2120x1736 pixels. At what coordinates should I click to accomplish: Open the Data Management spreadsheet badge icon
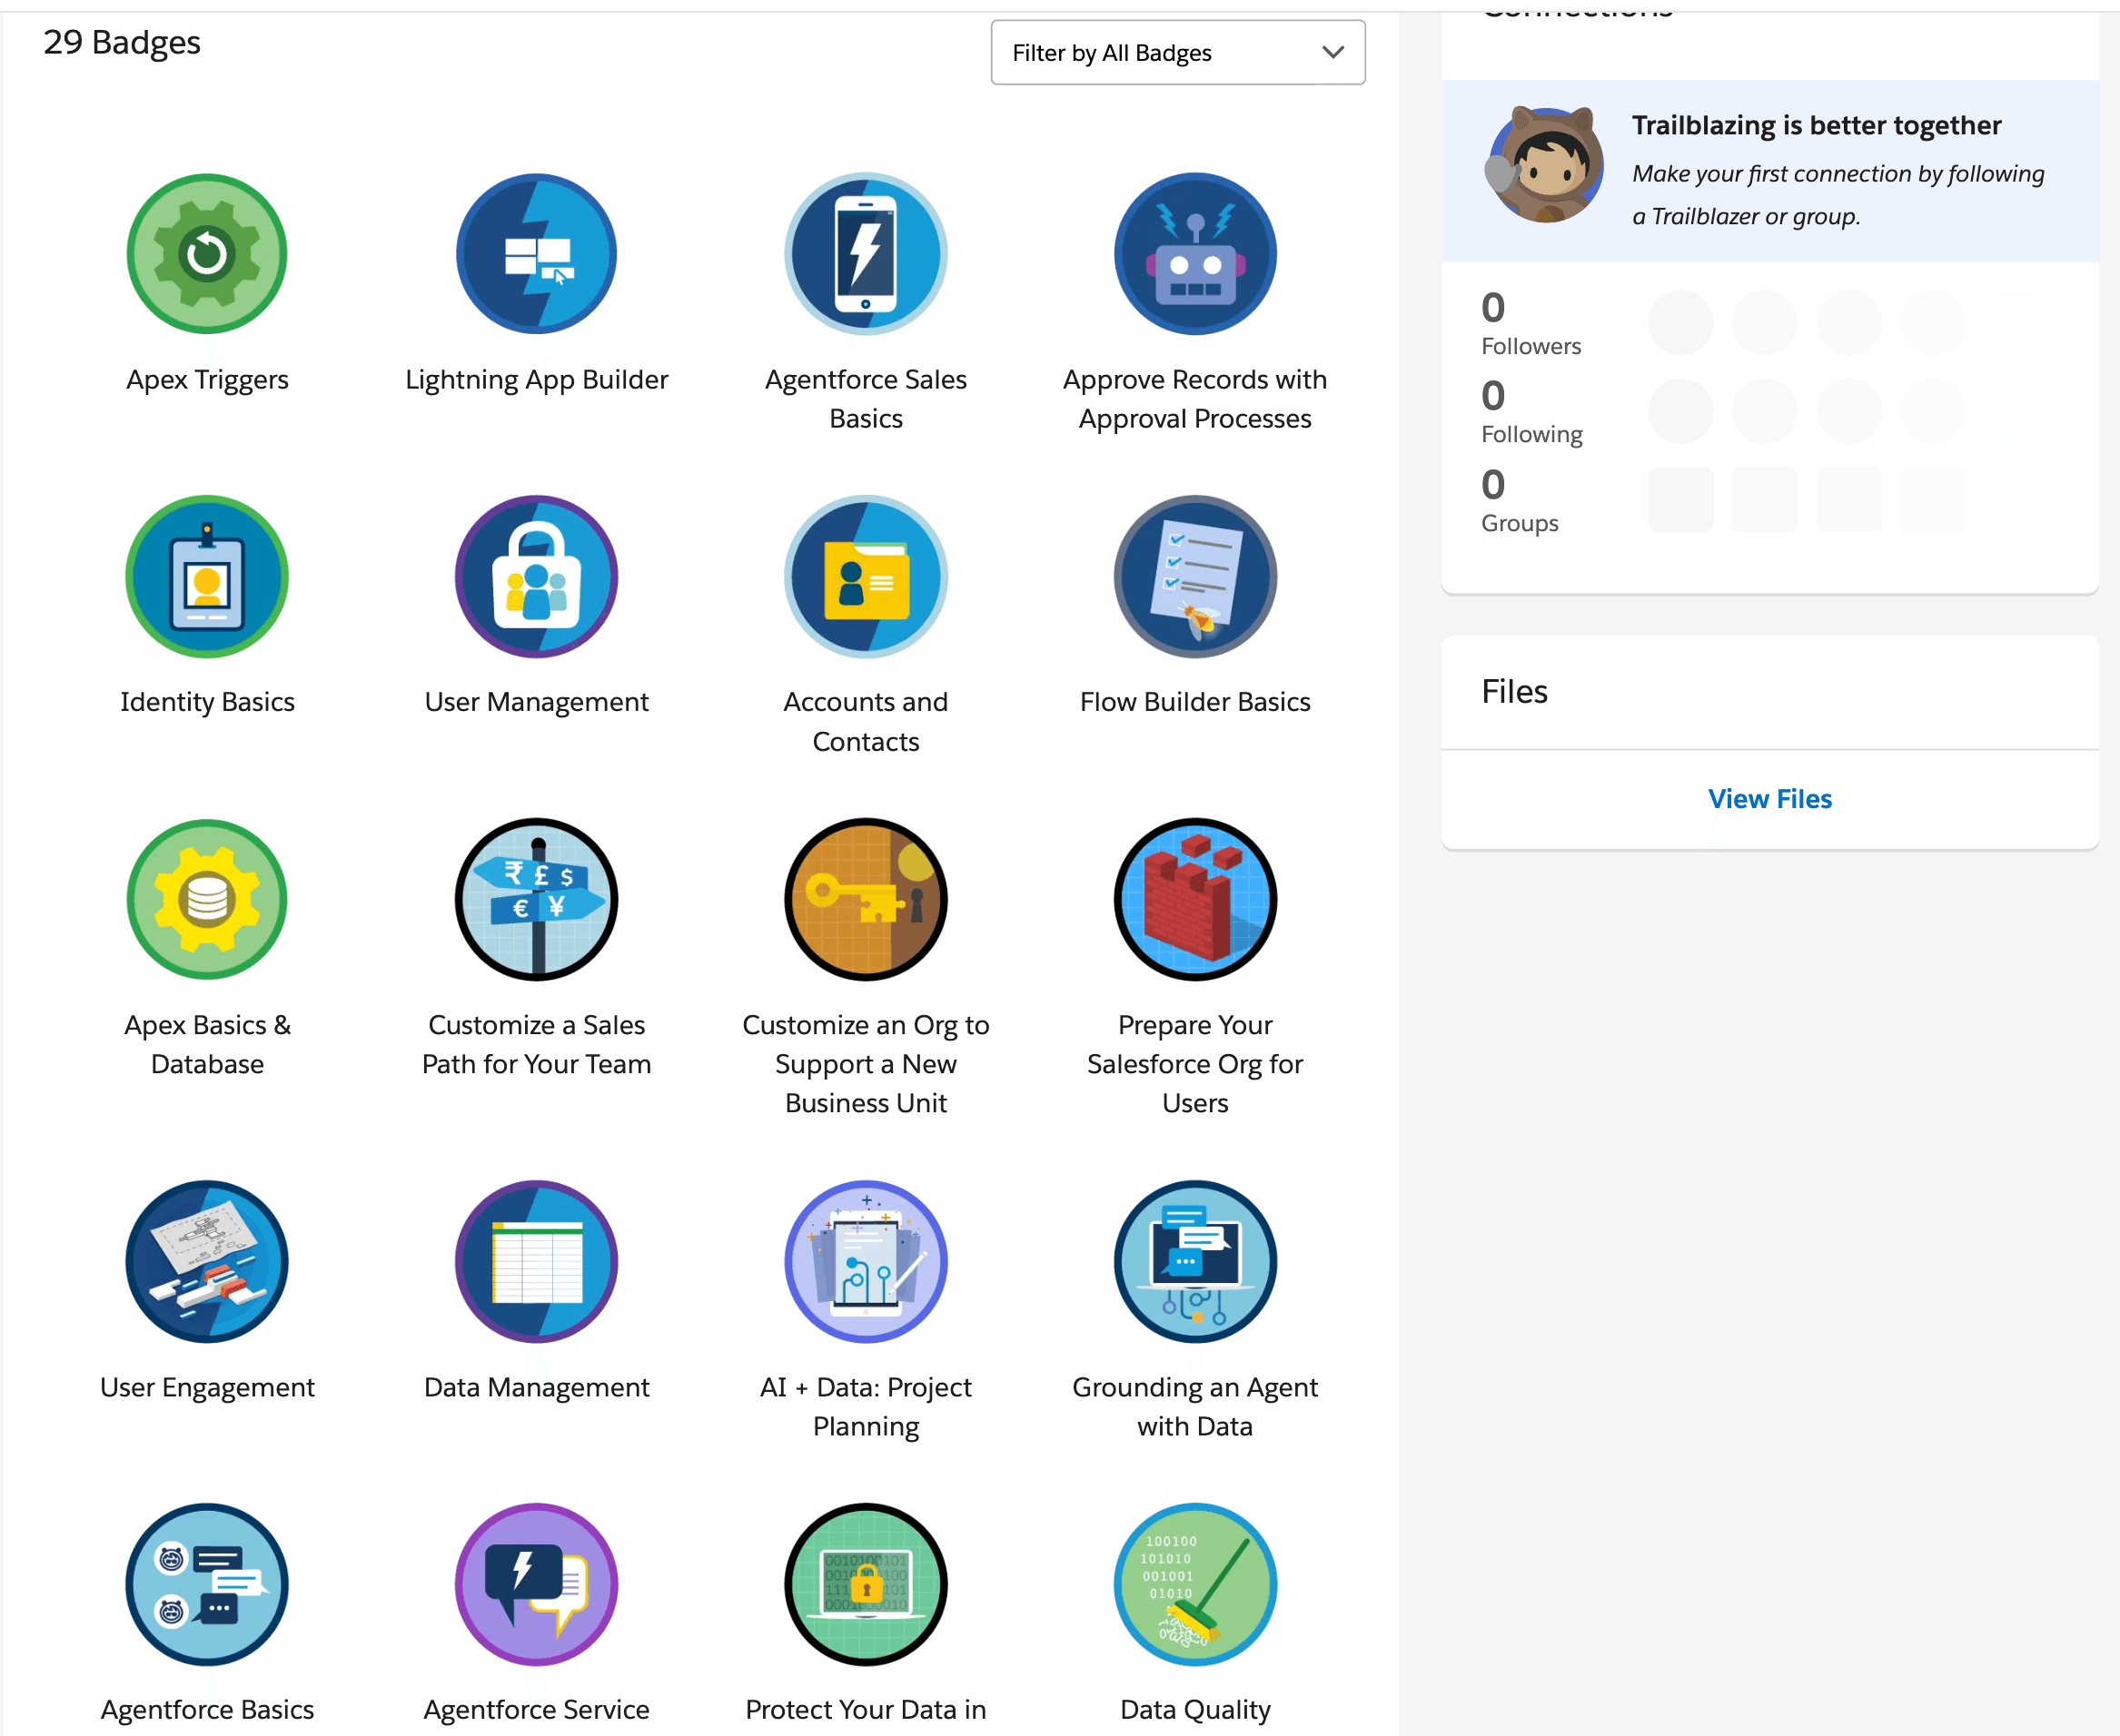click(536, 1261)
